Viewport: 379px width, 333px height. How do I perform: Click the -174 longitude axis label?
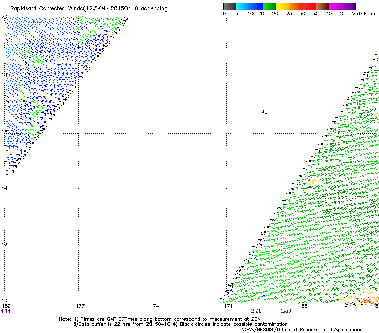click(x=153, y=306)
